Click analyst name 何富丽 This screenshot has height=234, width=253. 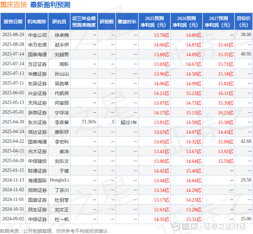click(x=62, y=103)
